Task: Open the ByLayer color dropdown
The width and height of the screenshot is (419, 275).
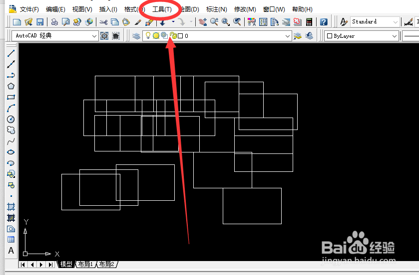Action: [x=395, y=36]
